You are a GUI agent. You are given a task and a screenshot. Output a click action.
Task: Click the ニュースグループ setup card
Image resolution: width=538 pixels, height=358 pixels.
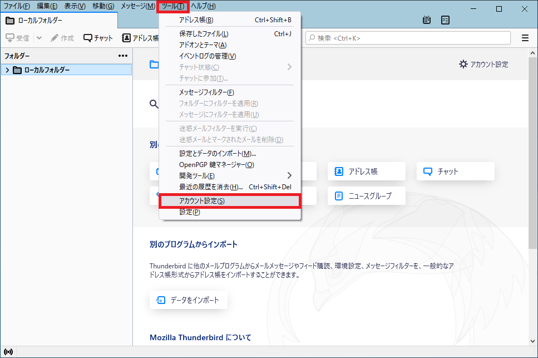tap(367, 196)
